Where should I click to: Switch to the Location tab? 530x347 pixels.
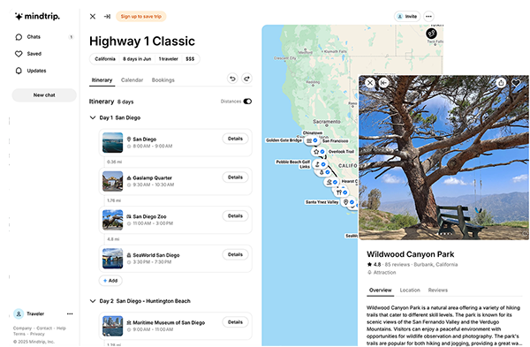pyautogui.click(x=410, y=290)
